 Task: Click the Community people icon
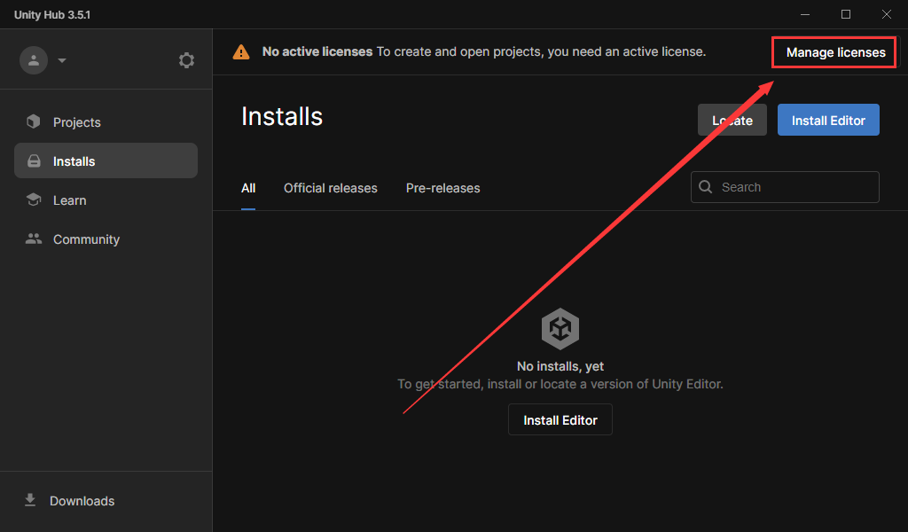coord(34,239)
